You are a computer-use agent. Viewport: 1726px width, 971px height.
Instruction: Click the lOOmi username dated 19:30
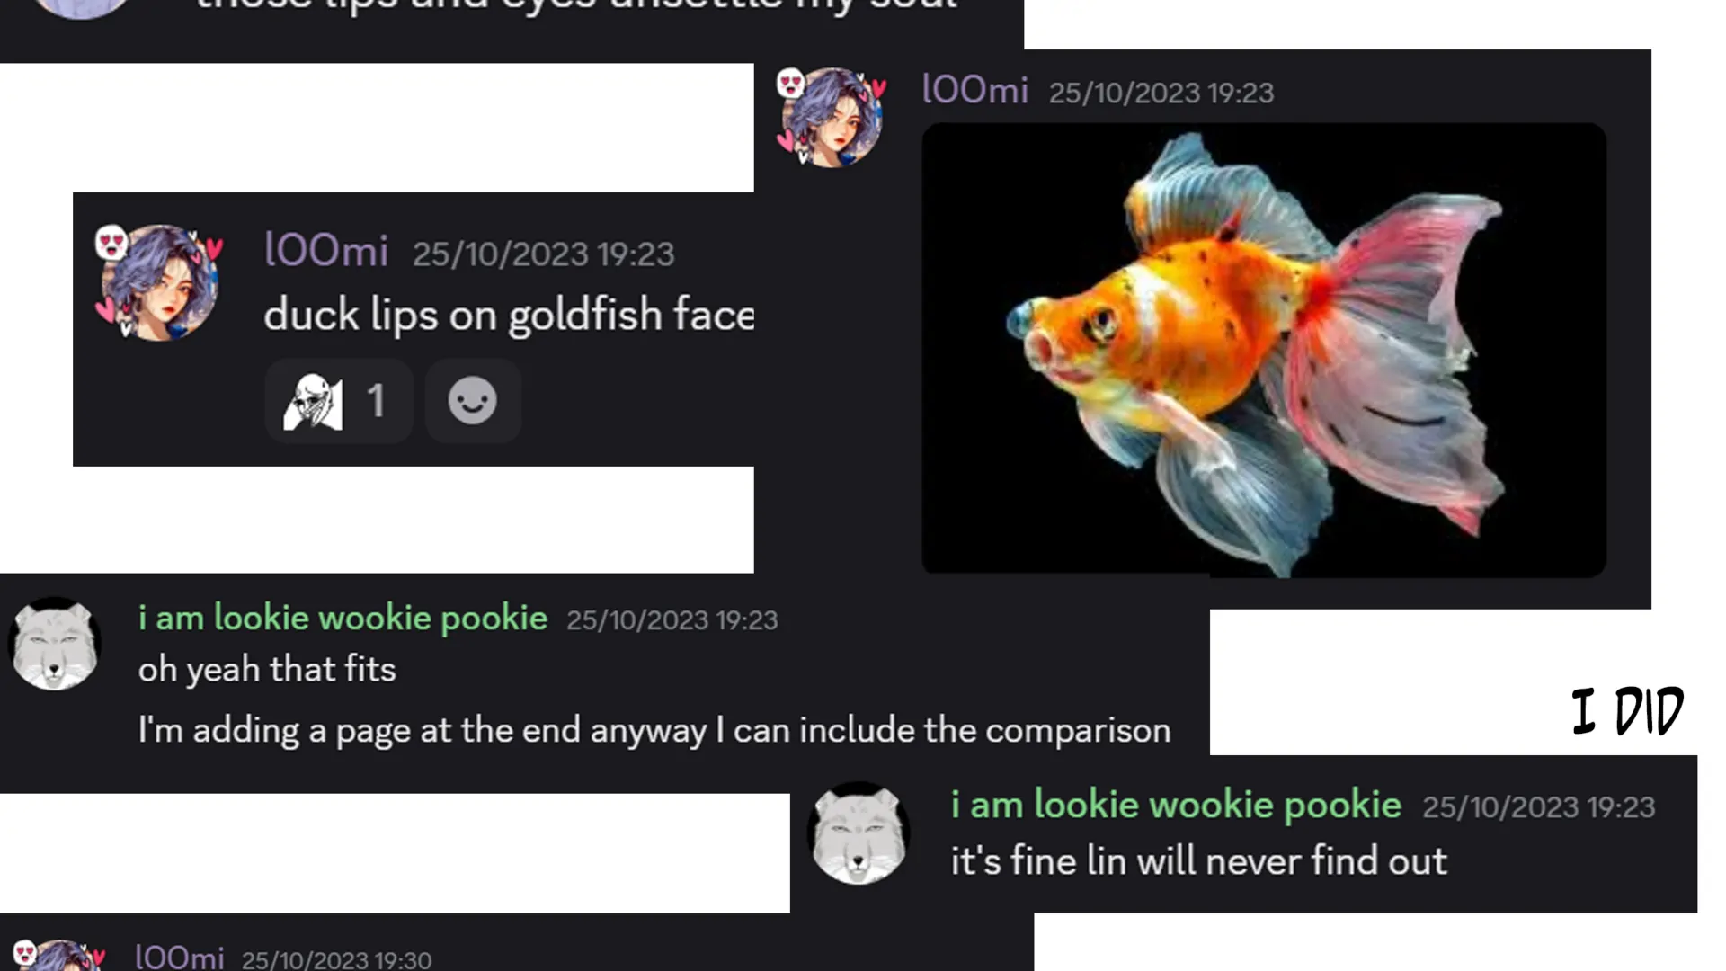[179, 957]
